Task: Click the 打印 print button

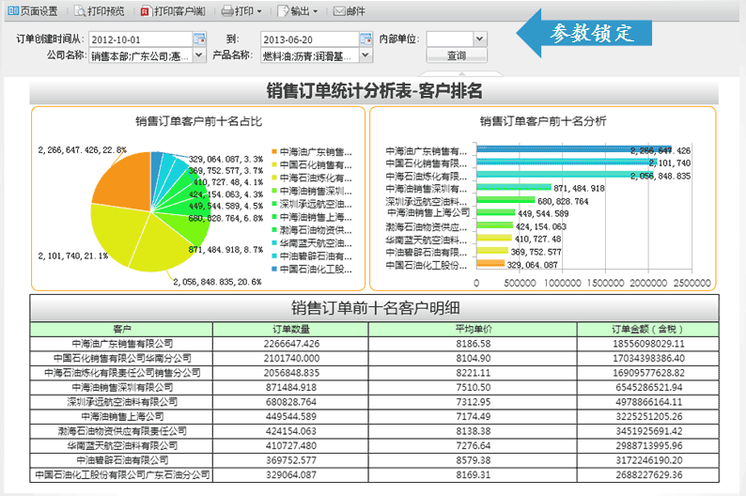Action: (x=238, y=11)
